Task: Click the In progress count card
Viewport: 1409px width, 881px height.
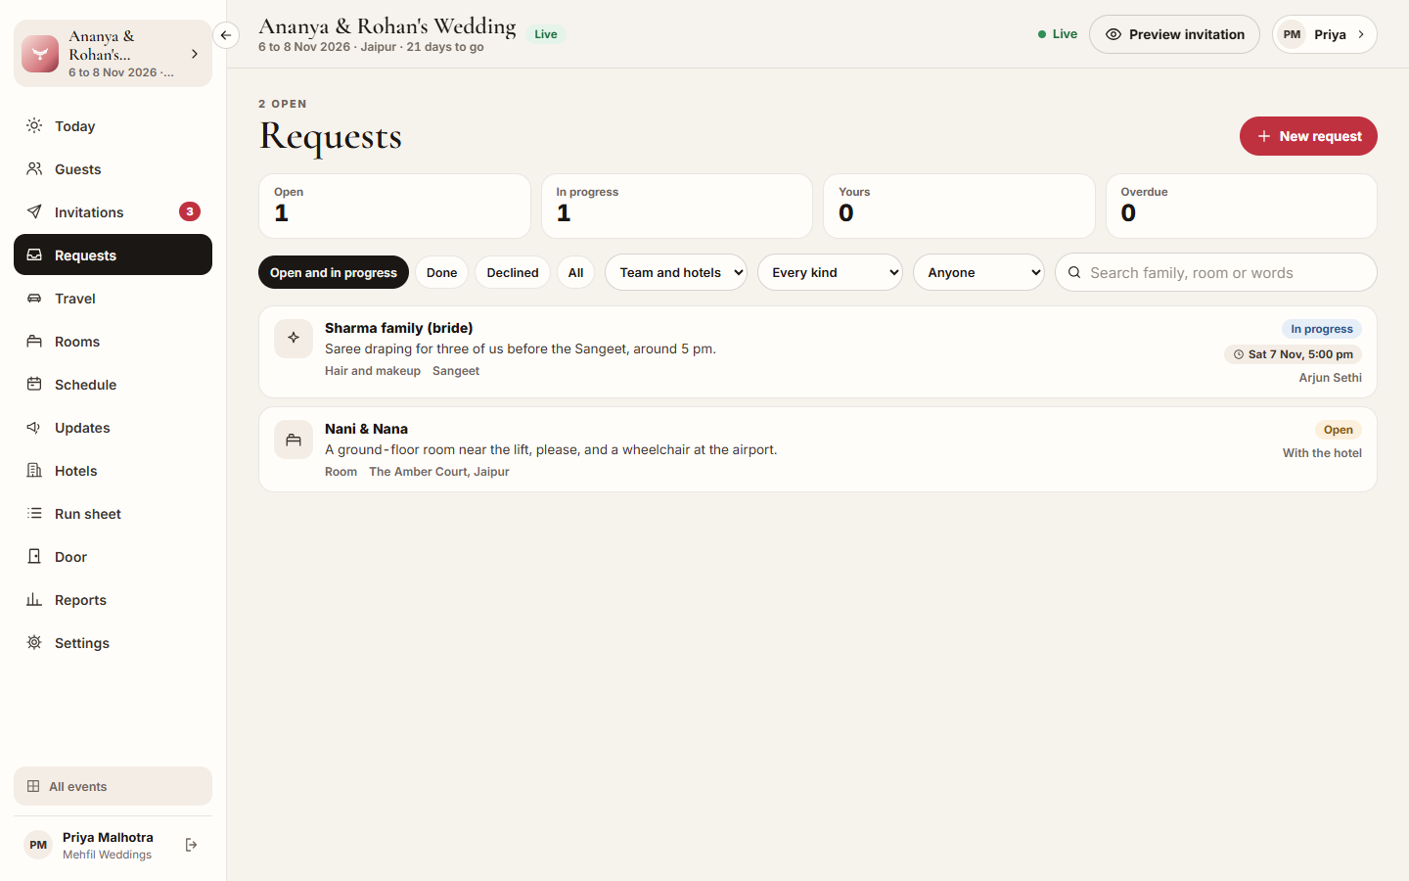Action: click(x=676, y=206)
